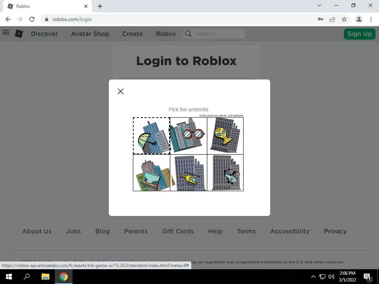Open Windows taskbar search
This screenshot has width=379, height=284.
(x=27, y=277)
